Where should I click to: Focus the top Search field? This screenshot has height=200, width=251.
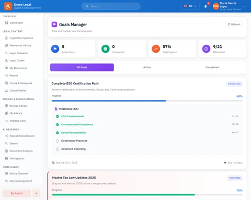pyautogui.click(x=111, y=6)
